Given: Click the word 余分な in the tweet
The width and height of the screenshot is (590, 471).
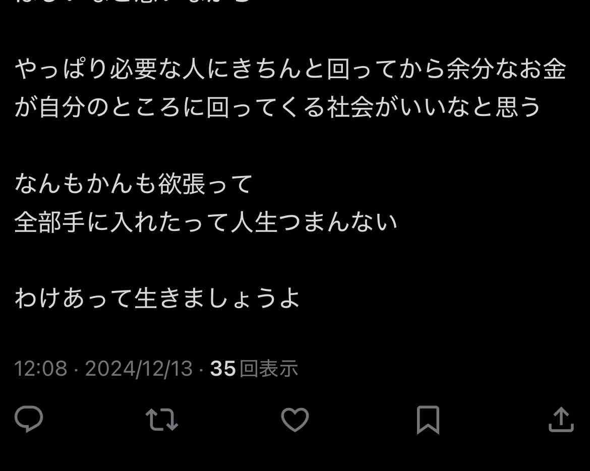Looking at the screenshot, I should pyautogui.click(x=482, y=69).
